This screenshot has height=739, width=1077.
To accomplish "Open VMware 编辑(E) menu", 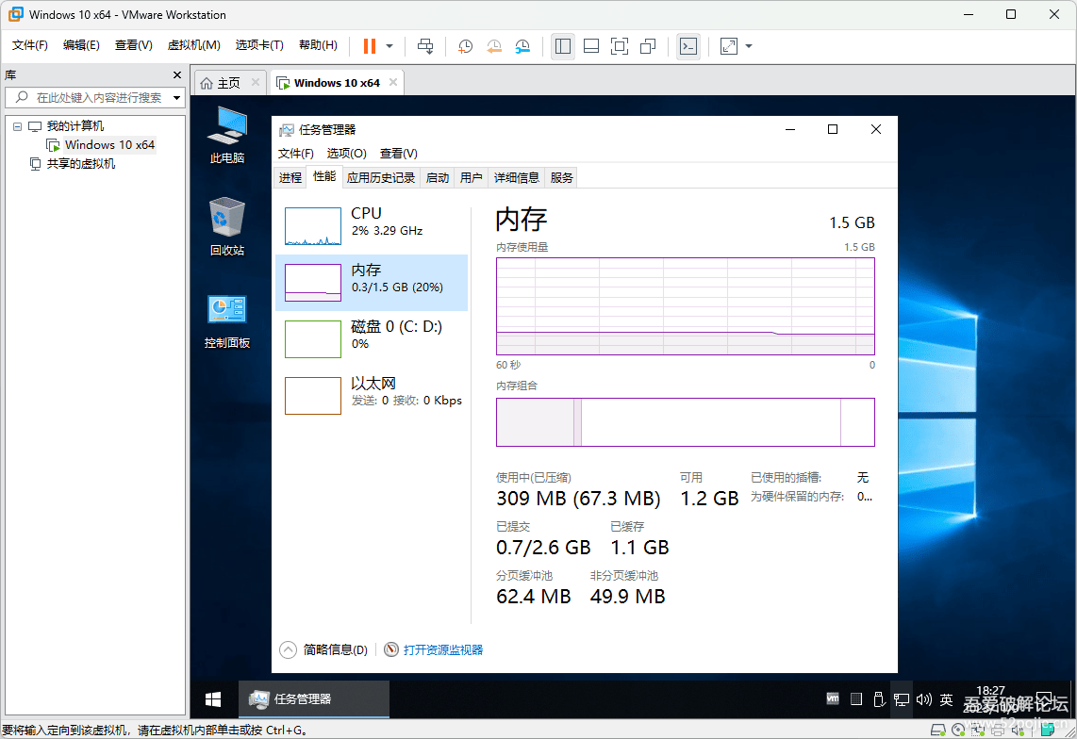I will [x=81, y=44].
